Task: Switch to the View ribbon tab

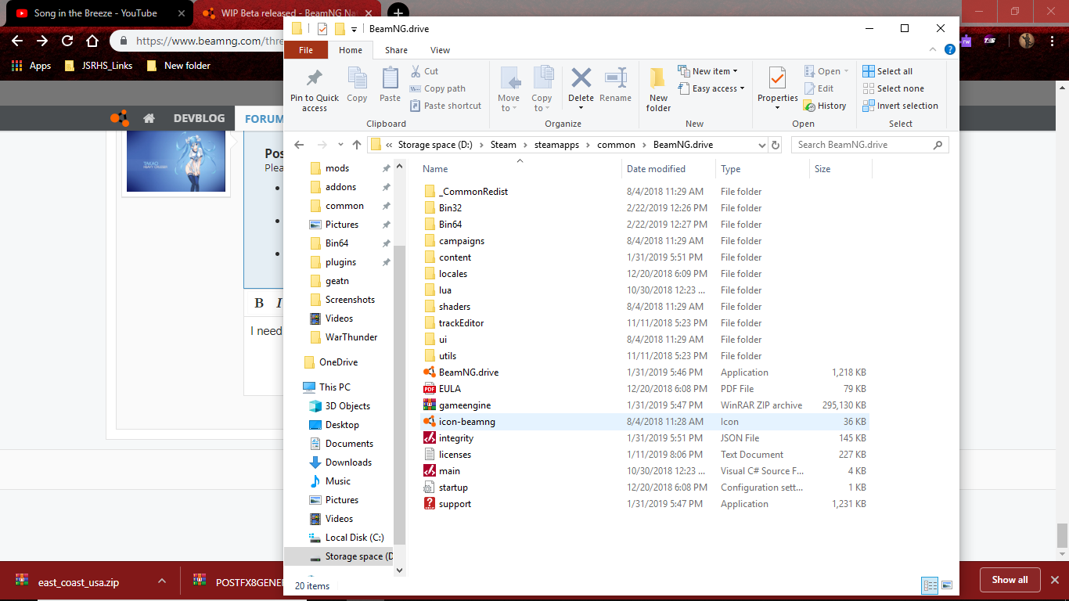Action: click(x=441, y=50)
